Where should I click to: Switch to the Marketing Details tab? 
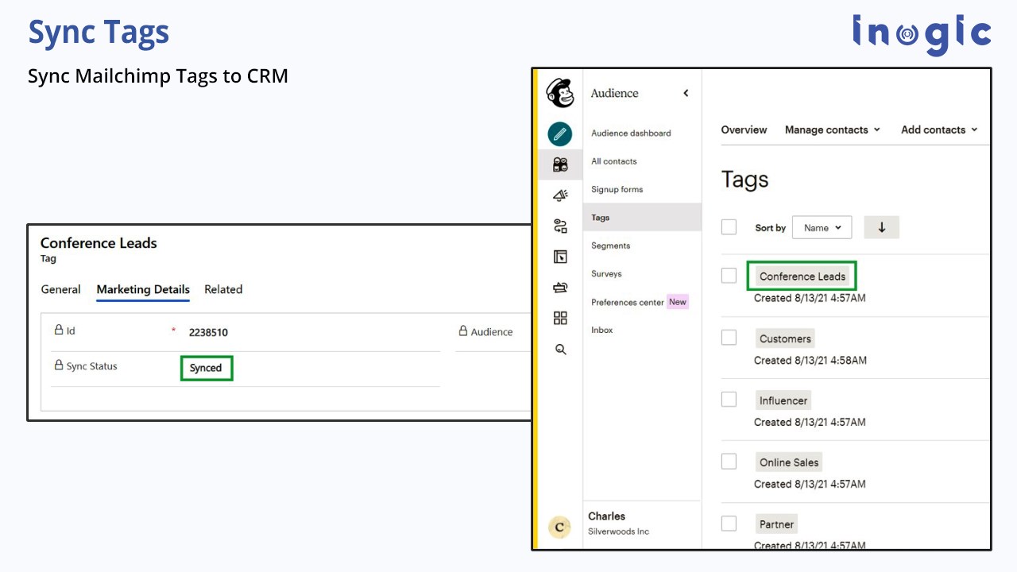(x=143, y=290)
